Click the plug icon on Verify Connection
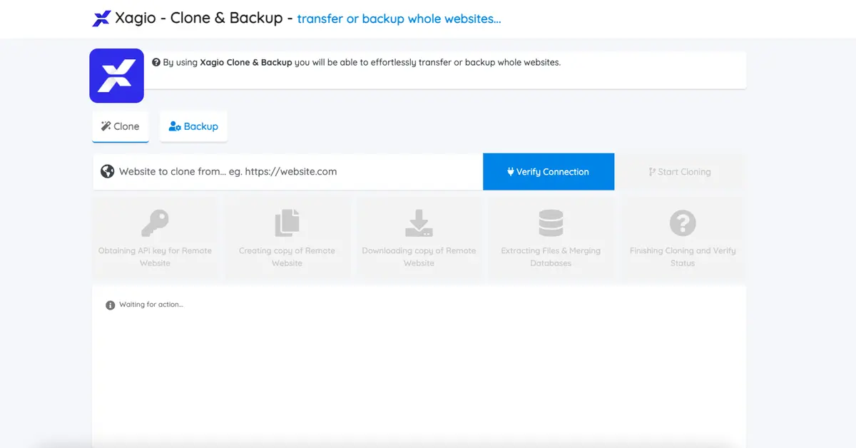Viewport: 856px width, 448px height. (x=511, y=172)
